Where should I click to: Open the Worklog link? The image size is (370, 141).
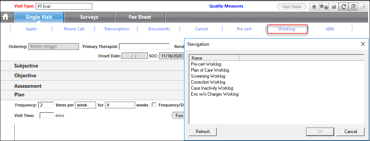tap(286, 29)
